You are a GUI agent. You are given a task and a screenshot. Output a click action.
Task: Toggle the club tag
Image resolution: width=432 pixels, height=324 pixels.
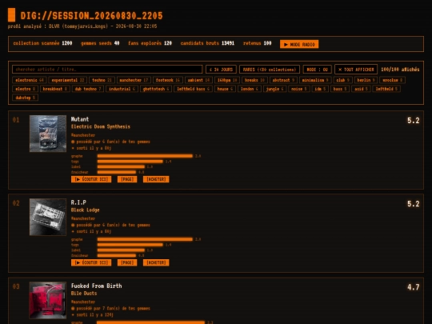pyautogui.click(x=342, y=80)
